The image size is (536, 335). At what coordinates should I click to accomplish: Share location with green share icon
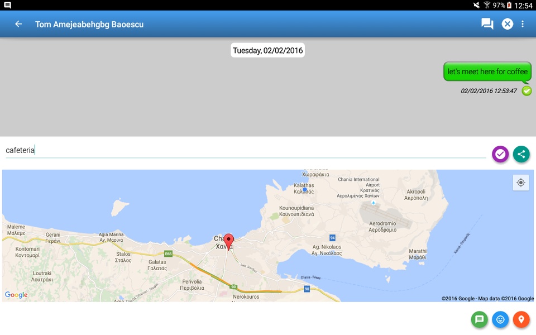pos(521,154)
